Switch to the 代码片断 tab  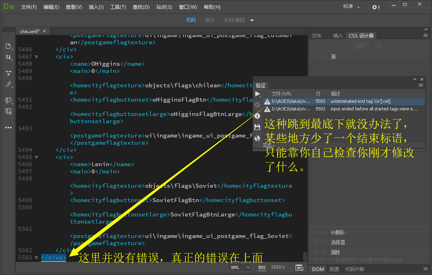[355, 269]
